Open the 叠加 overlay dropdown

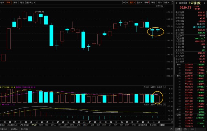tap(139, 2)
